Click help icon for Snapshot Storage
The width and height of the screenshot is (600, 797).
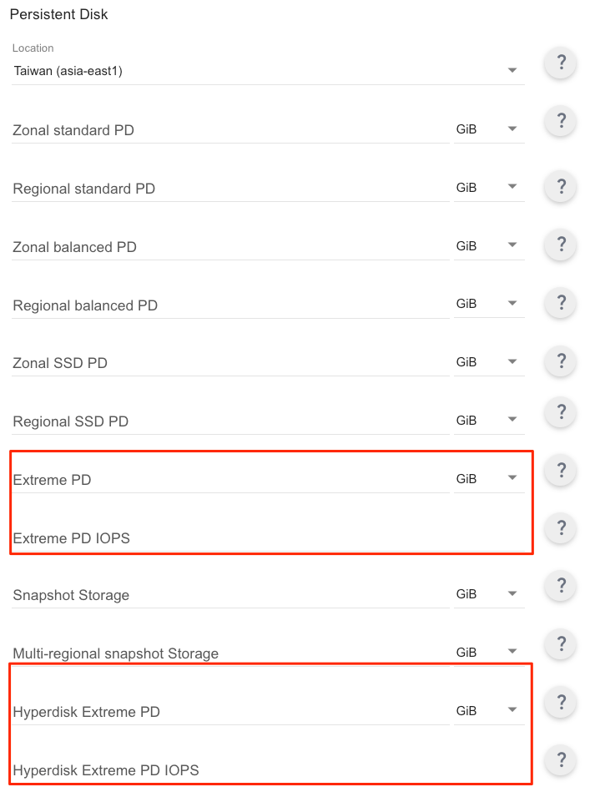click(561, 586)
